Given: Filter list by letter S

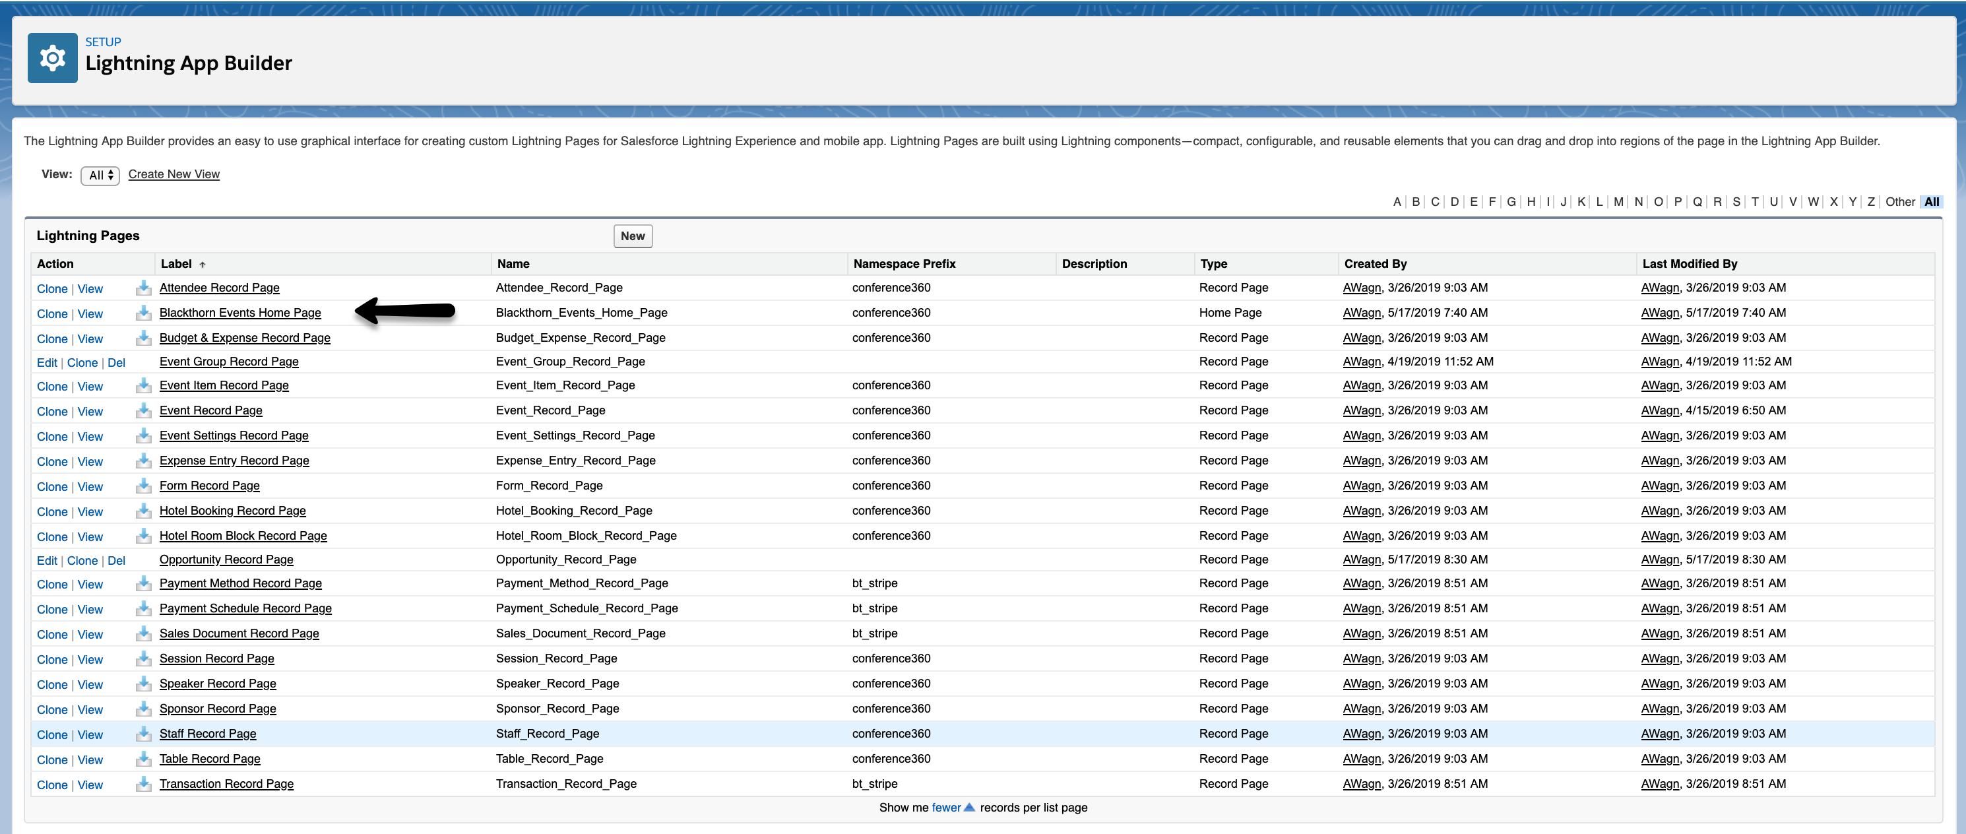Looking at the screenshot, I should tap(1736, 202).
